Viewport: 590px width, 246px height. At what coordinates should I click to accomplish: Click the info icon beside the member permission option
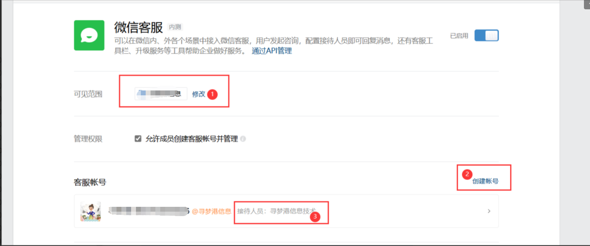click(x=243, y=139)
